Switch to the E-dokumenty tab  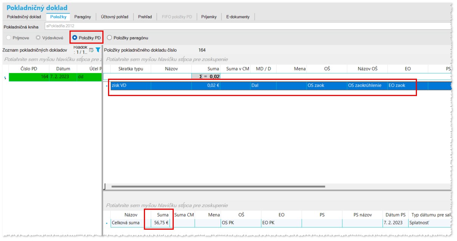(238, 17)
